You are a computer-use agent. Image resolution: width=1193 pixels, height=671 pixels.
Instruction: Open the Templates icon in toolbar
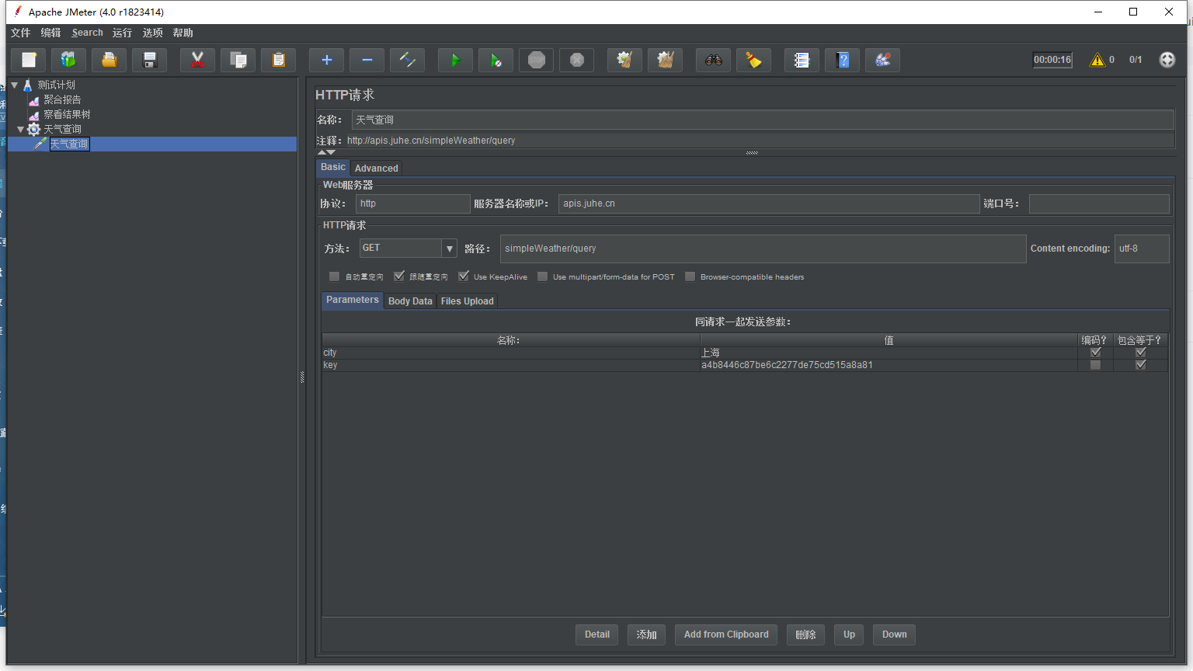pyautogui.click(x=69, y=60)
